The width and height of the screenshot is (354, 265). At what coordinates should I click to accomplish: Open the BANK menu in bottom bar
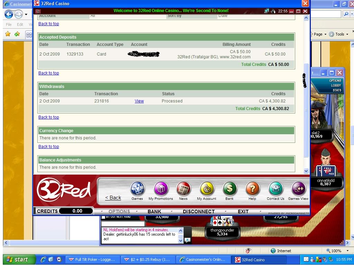(155, 212)
